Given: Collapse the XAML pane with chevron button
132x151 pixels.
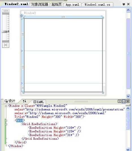Looking at the screenshot, I should [128, 101].
